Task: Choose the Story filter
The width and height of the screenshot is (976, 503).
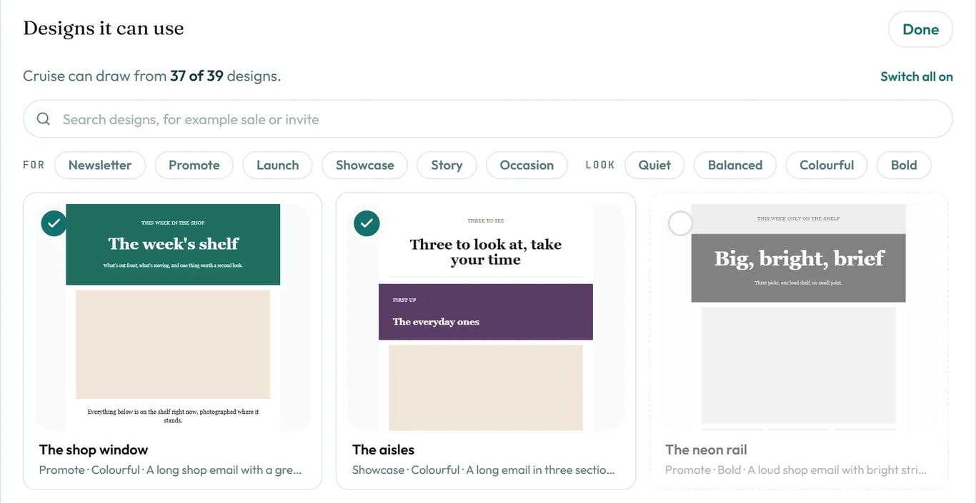Action: click(447, 165)
